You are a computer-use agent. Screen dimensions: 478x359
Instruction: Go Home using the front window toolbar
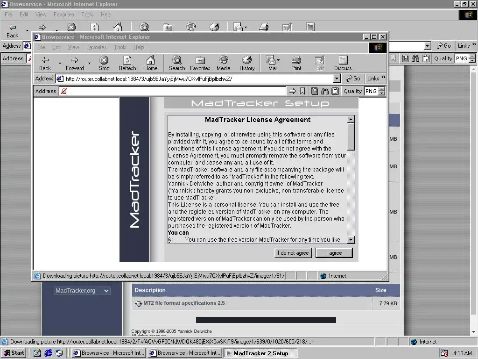151,63
